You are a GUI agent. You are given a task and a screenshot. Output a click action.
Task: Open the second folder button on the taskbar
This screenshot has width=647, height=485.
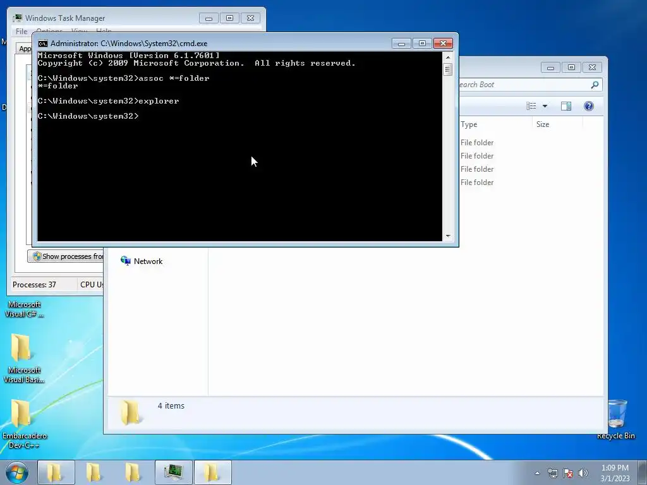coord(95,472)
